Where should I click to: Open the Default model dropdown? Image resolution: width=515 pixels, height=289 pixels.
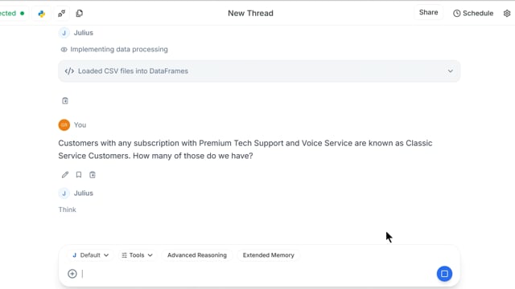tap(90, 255)
